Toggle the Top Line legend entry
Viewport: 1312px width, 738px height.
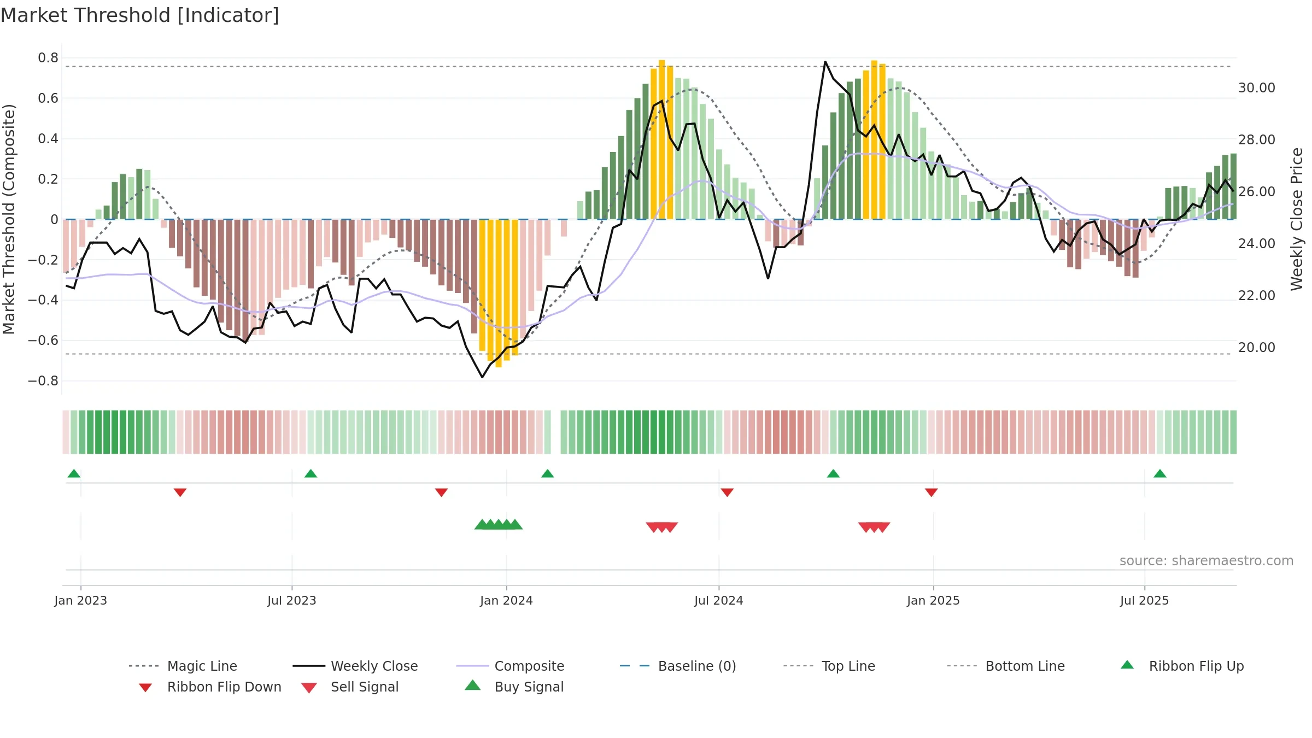(829, 666)
